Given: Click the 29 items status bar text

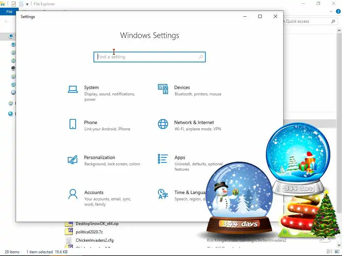Looking at the screenshot, I should pos(12,252).
